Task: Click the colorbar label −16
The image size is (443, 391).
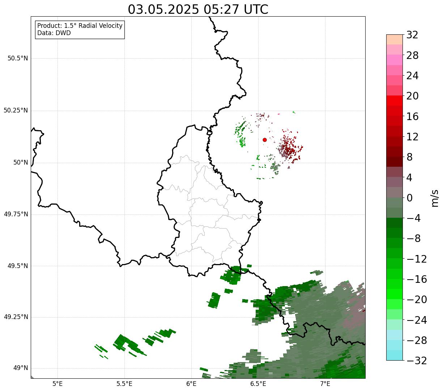Action: tap(416, 279)
